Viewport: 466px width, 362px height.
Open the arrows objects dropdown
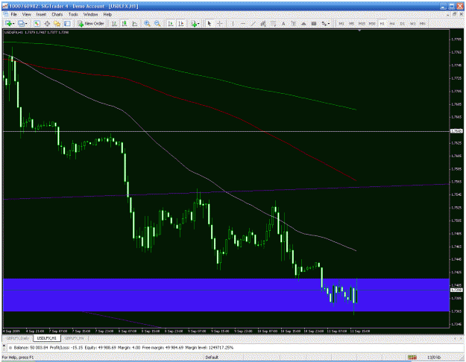click(x=326, y=23)
